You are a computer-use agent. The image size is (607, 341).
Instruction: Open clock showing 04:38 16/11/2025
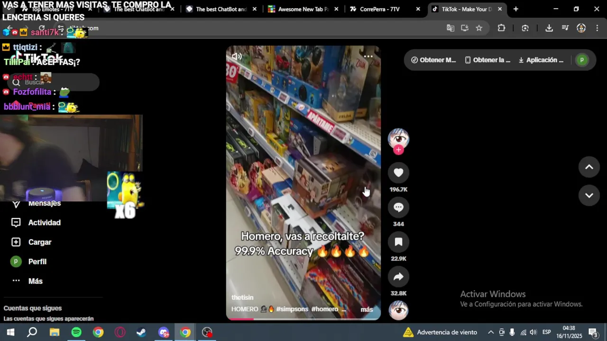click(569, 332)
